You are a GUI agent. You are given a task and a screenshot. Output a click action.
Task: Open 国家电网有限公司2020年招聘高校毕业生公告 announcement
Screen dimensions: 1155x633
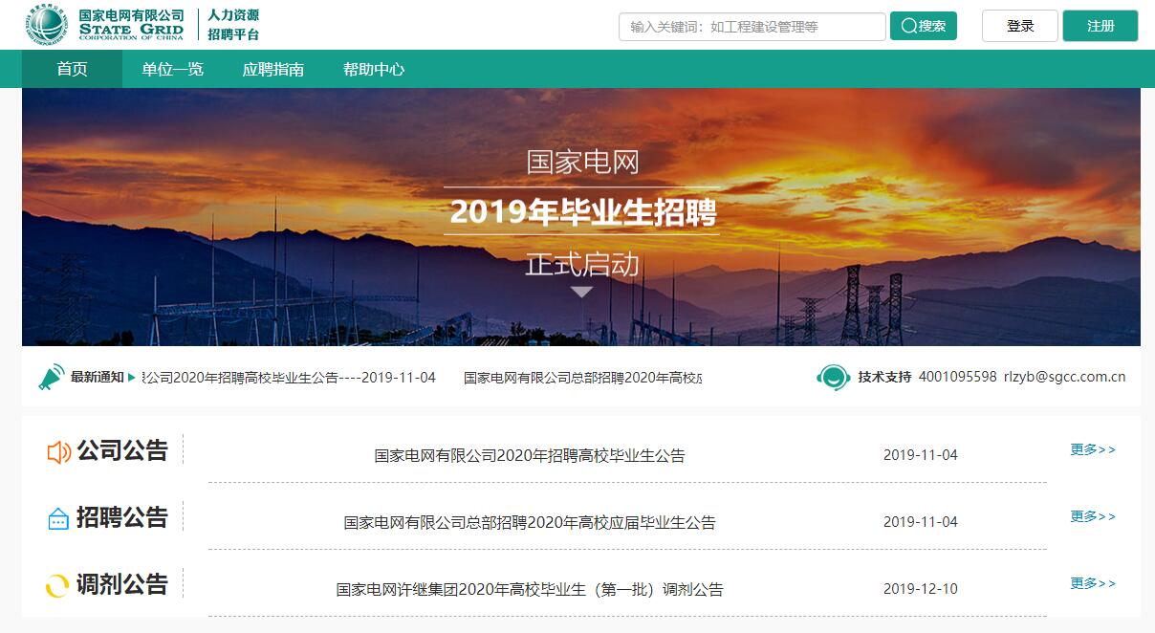(530, 456)
